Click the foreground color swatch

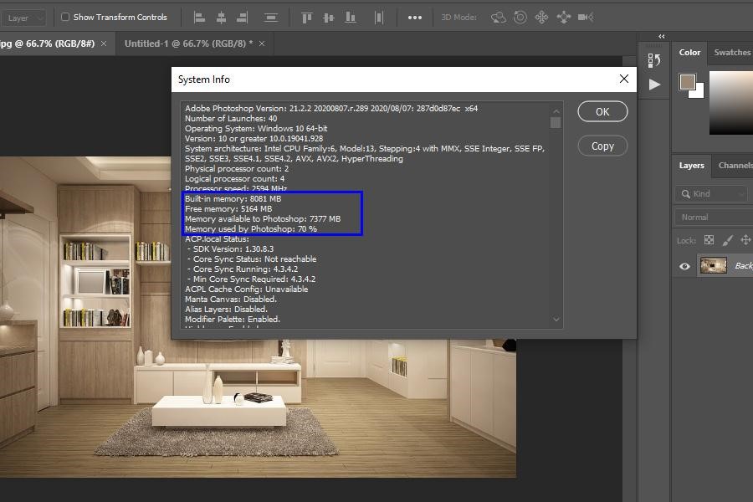point(688,82)
